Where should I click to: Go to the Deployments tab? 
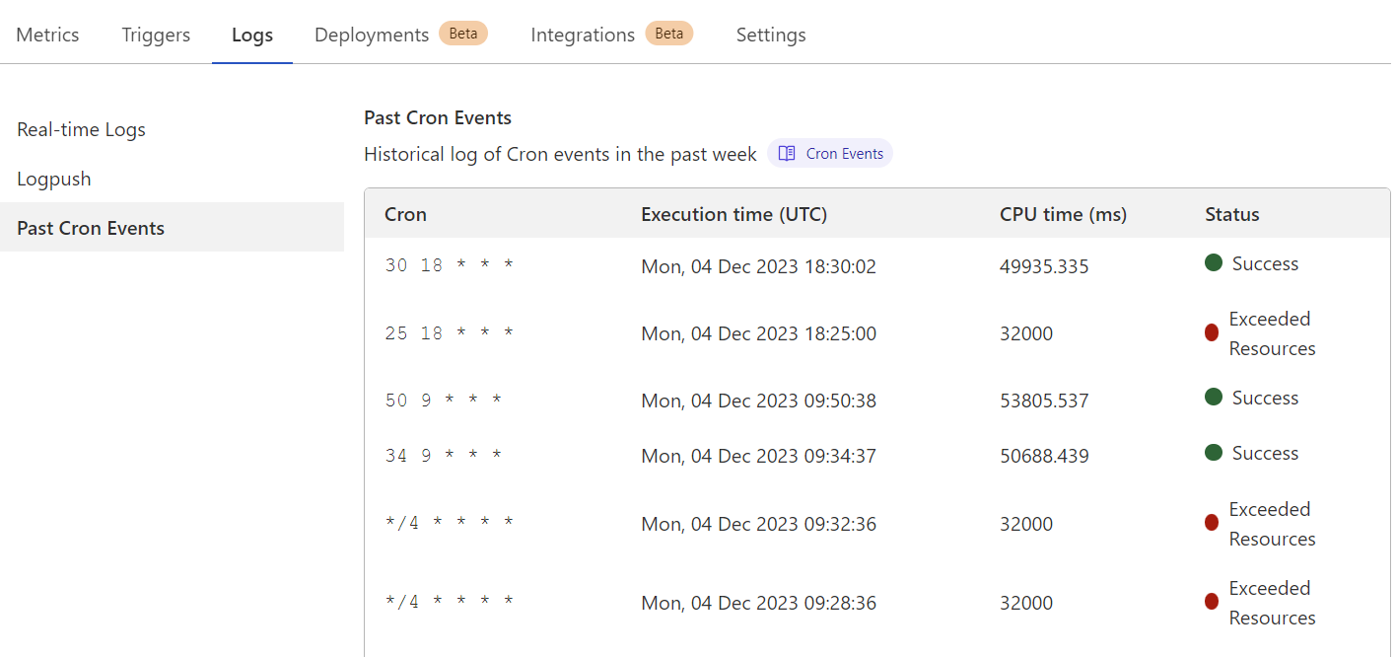(x=372, y=35)
